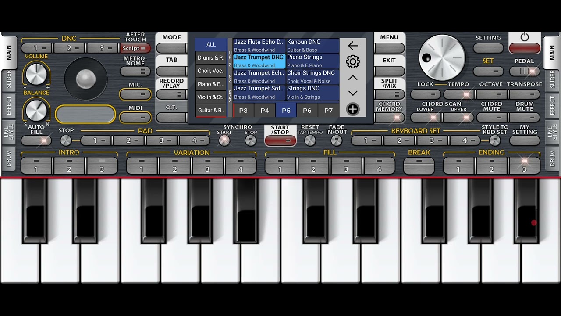Image resolution: width=561 pixels, height=316 pixels.
Task: Select Drums & P.. voice category
Action: pos(211,58)
